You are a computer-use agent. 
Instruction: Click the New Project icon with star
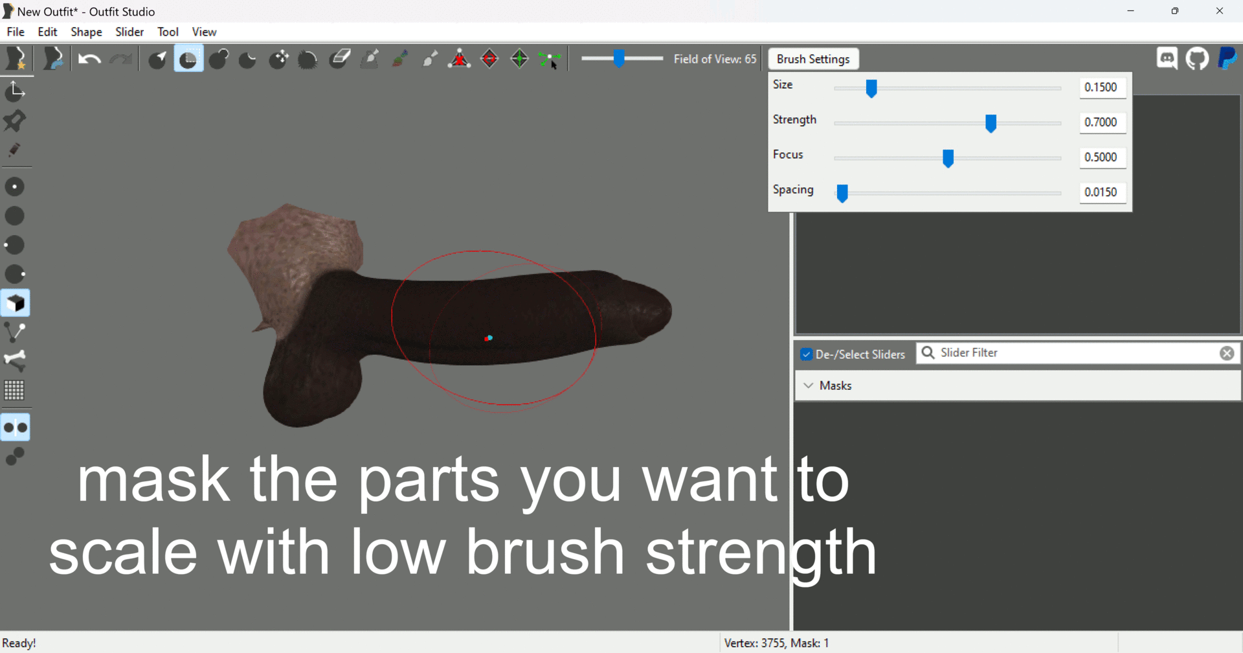(x=16, y=59)
